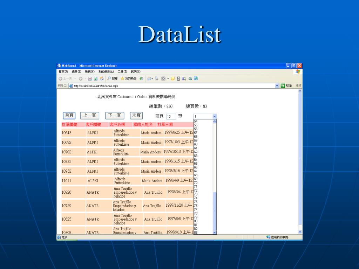Click the Messenger toolbar icon
The image size is (359, 269).
pos(190,79)
